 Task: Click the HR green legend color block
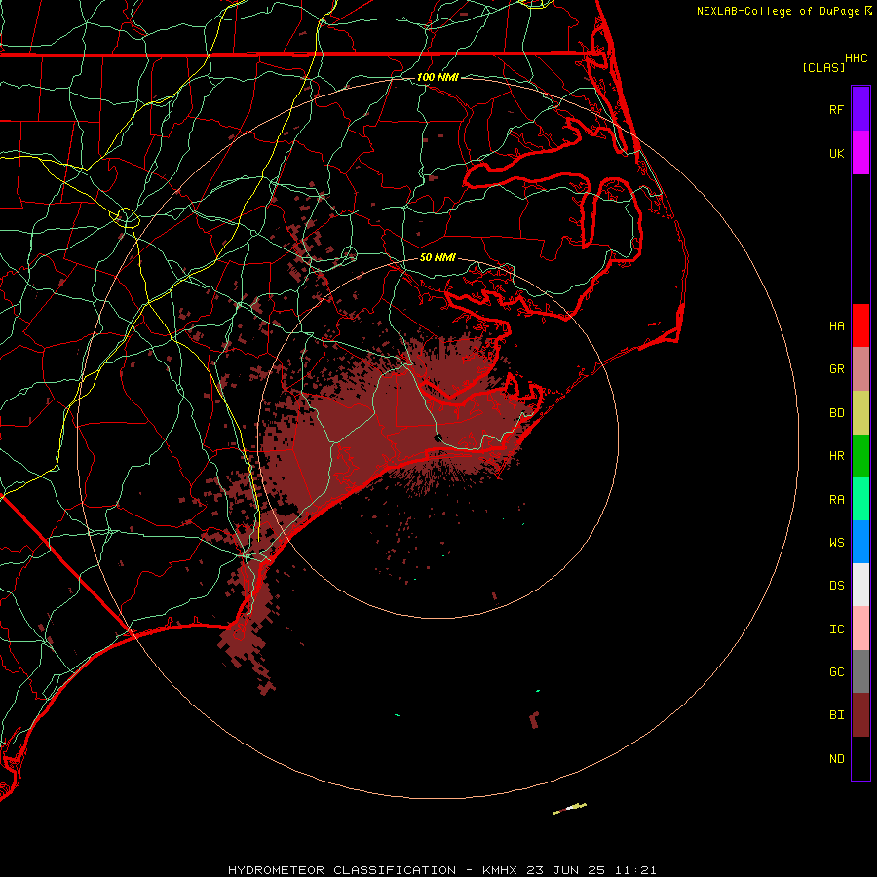click(x=860, y=456)
